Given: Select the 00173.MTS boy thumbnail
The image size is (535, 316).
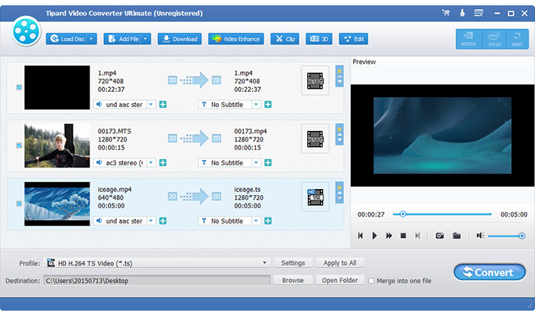Looking at the screenshot, I should 57,145.
